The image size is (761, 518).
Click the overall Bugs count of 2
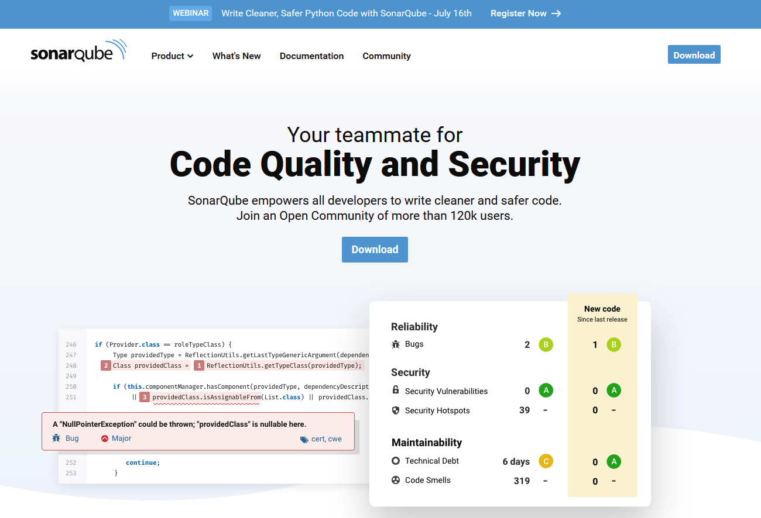[527, 345]
